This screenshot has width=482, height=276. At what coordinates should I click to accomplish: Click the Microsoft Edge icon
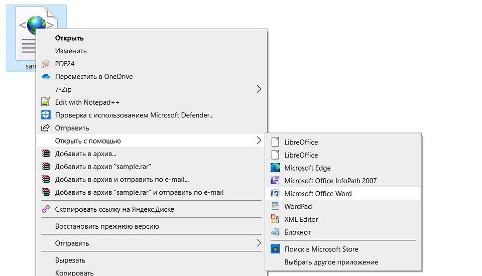[x=275, y=168]
